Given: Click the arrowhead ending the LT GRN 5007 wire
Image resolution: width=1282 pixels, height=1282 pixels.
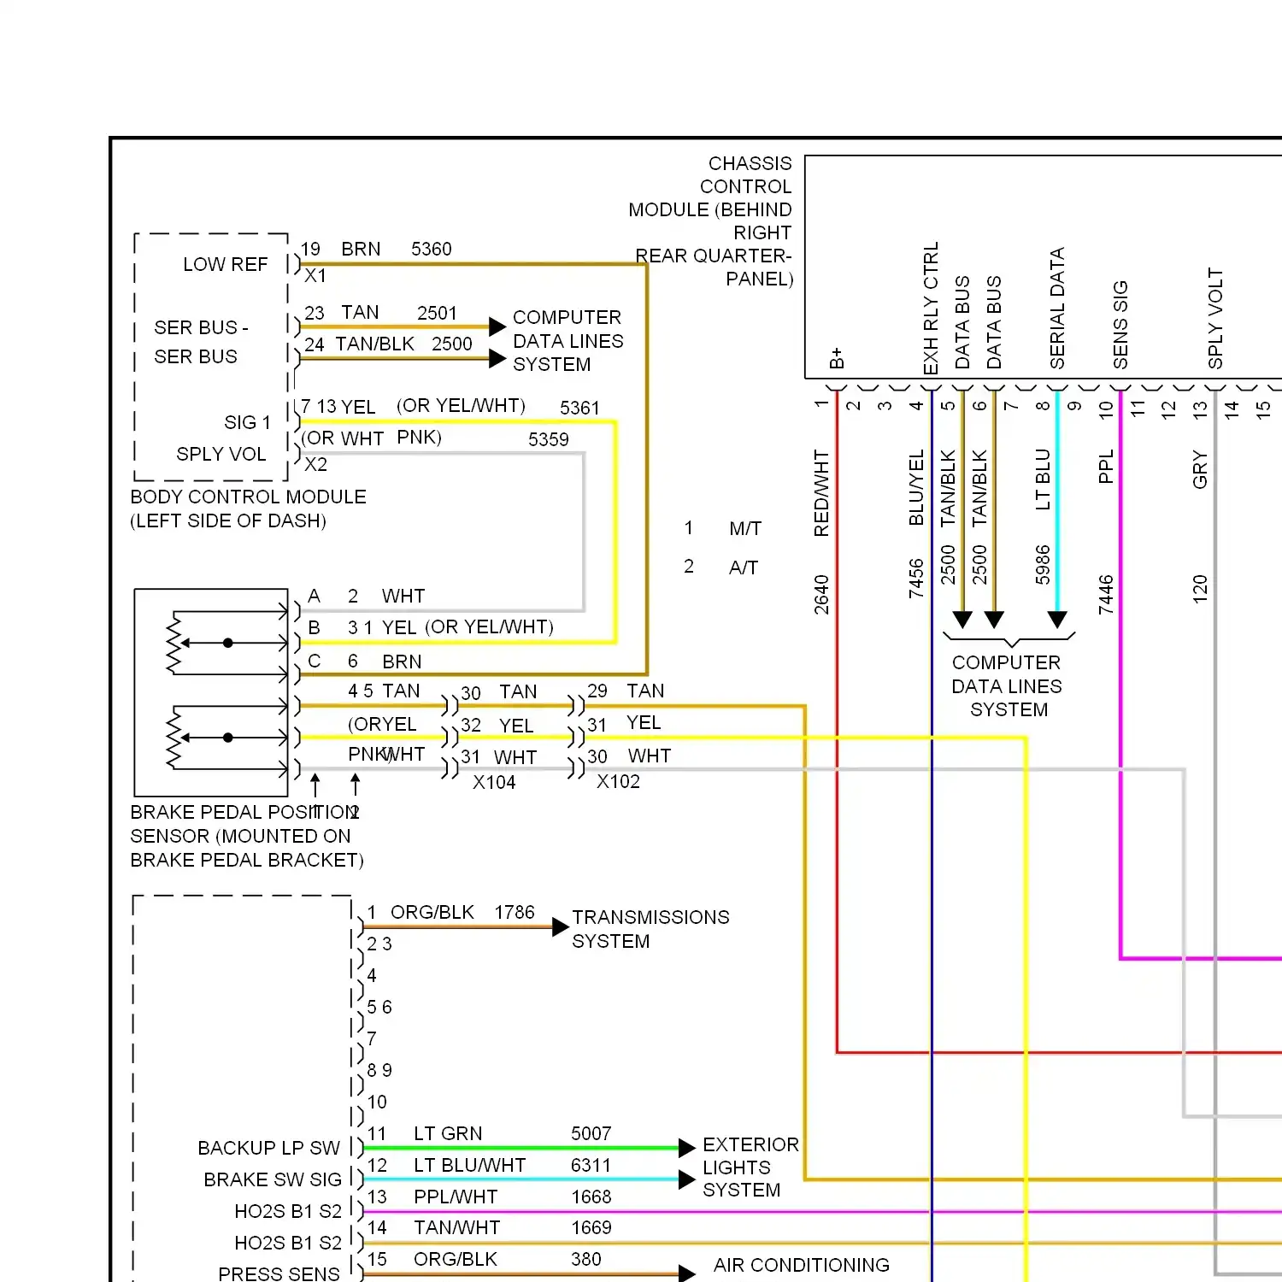Looking at the screenshot, I should [687, 1148].
